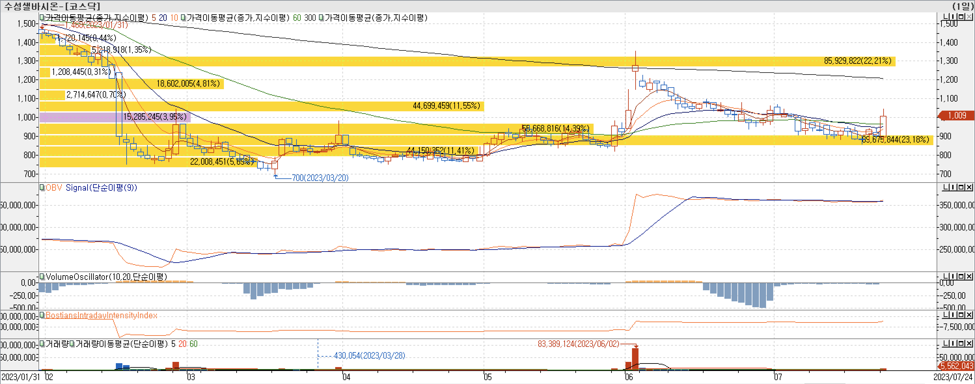Screen dimensions: 975x384
Task: Close the OBV pane with its X icon
Action: pos(969,187)
